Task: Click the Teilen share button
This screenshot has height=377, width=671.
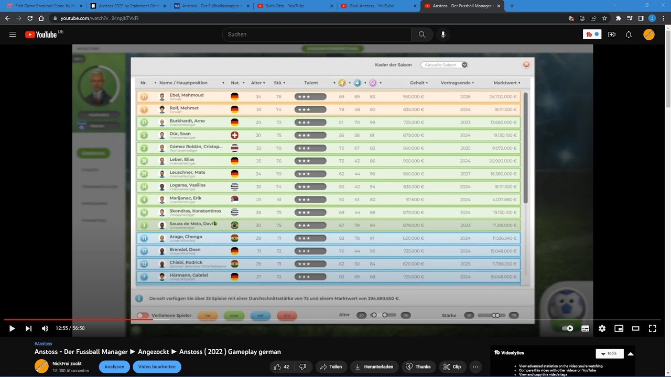Action: tap(331, 367)
